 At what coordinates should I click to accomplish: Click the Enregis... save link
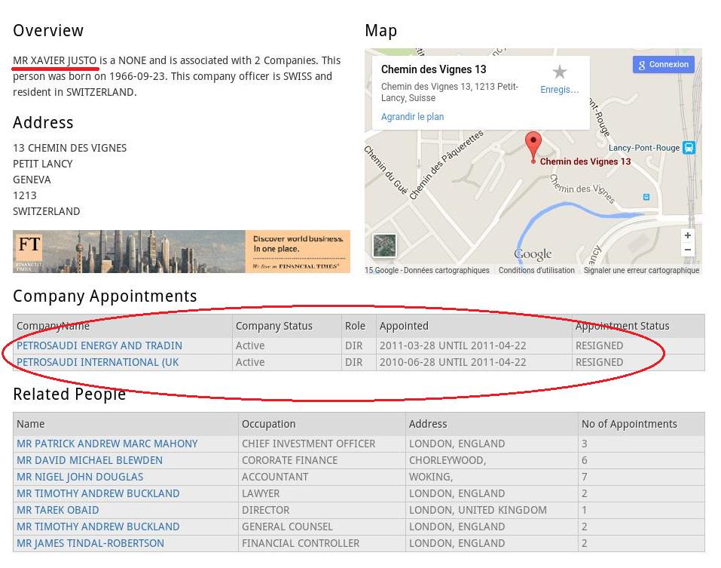559,89
